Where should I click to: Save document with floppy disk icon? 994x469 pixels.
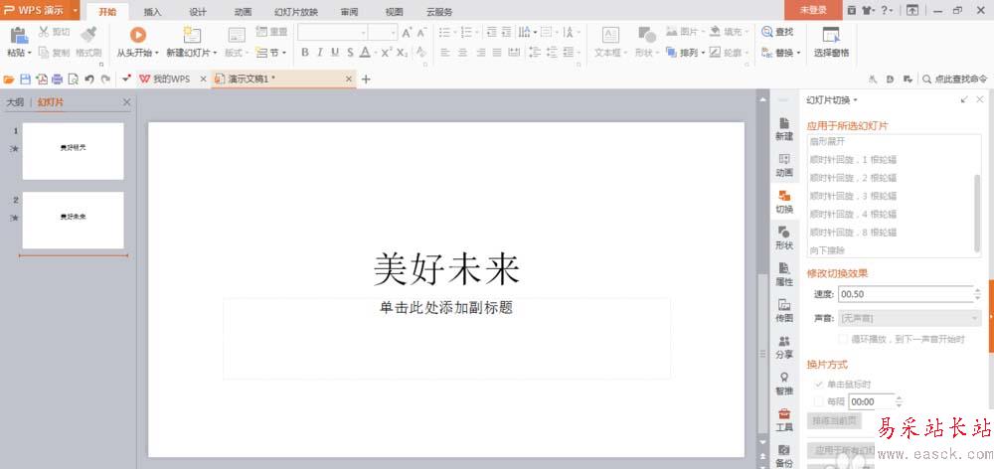[26, 79]
